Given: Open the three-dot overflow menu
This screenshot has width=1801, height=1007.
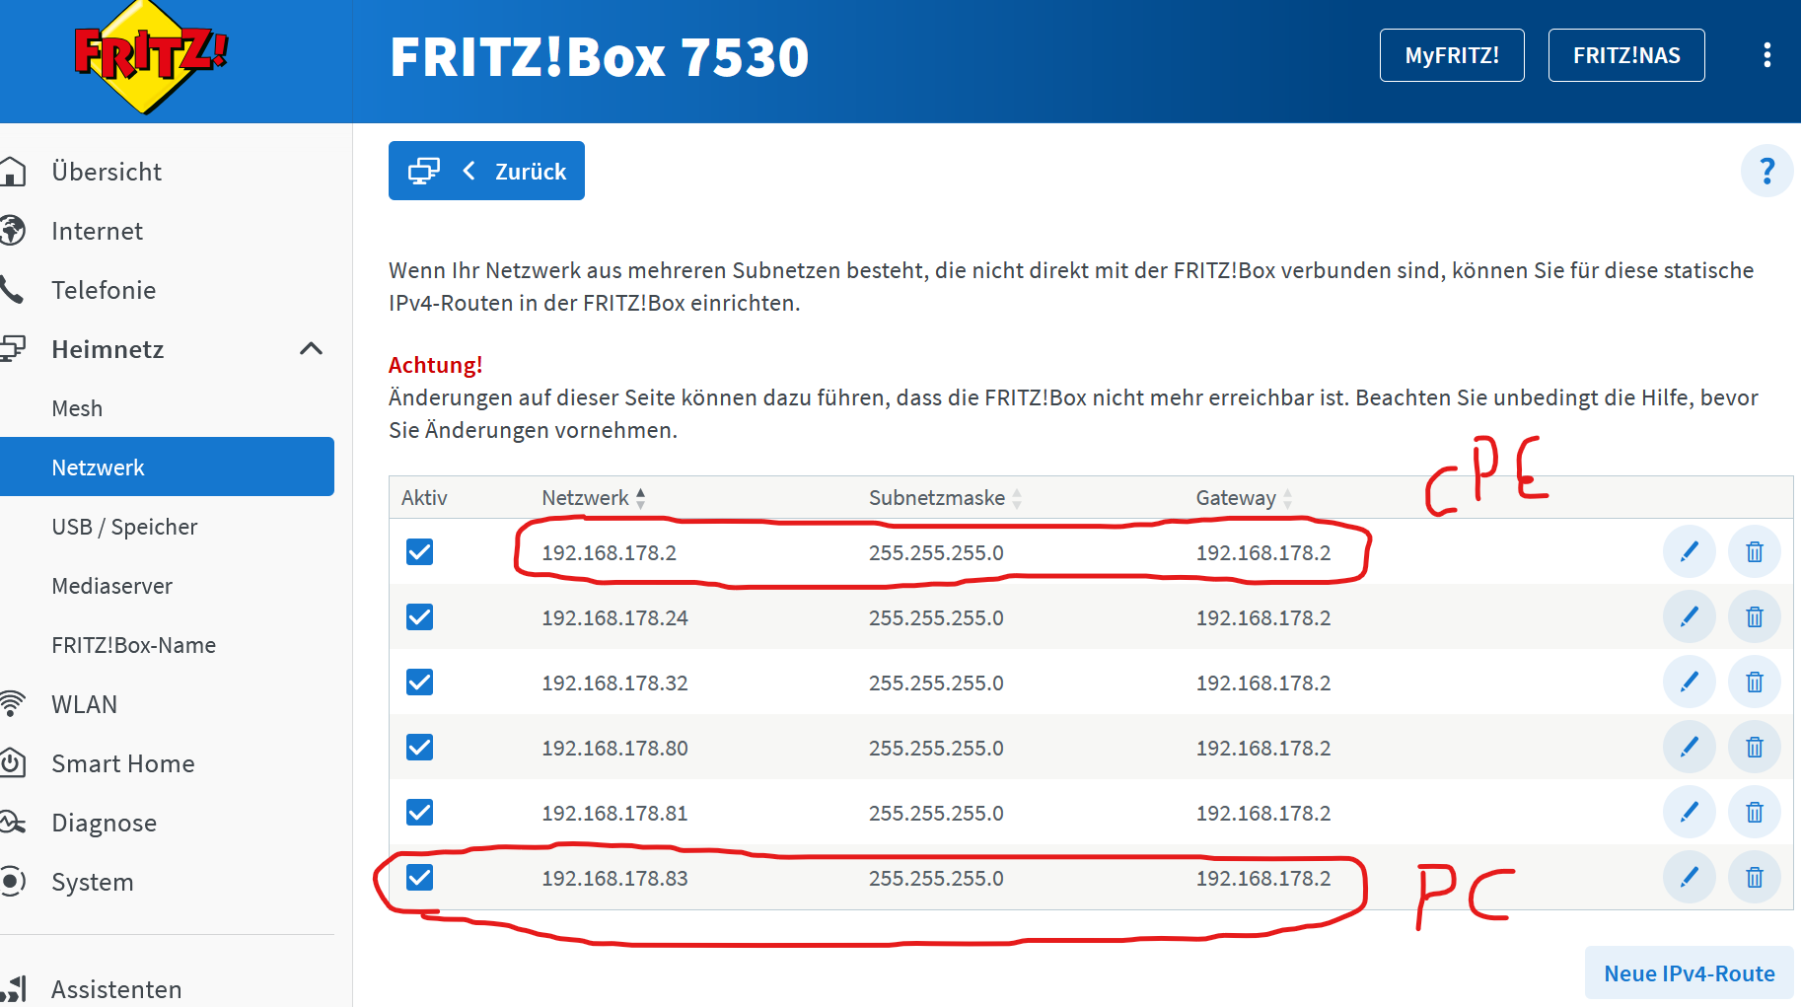Looking at the screenshot, I should 1765,55.
